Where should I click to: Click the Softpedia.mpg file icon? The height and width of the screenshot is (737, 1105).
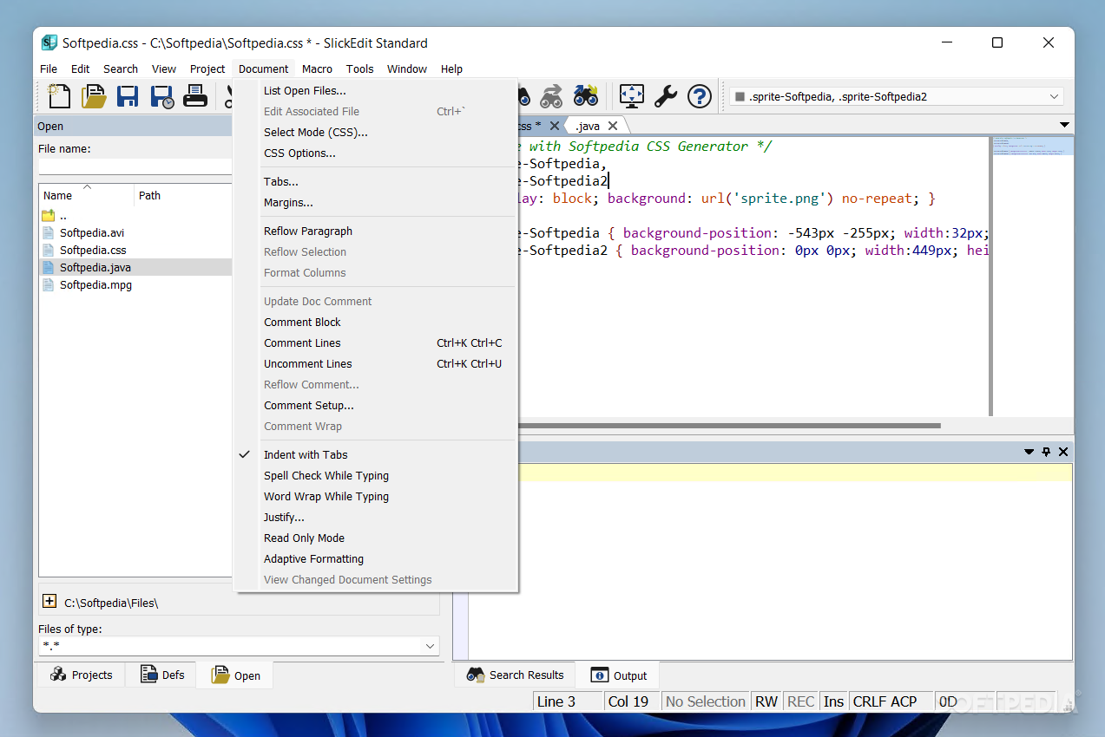point(49,284)
